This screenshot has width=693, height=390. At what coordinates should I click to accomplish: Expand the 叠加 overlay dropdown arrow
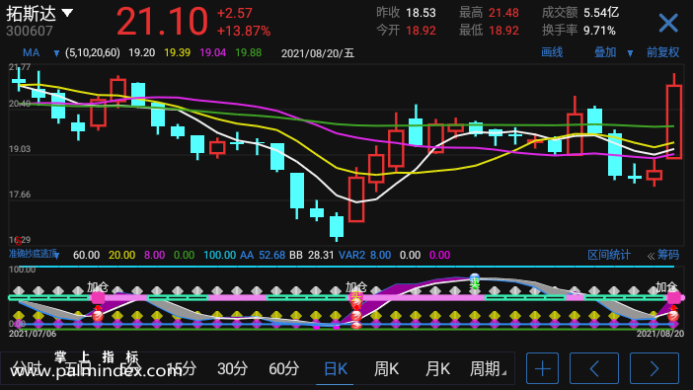(630, 53)
